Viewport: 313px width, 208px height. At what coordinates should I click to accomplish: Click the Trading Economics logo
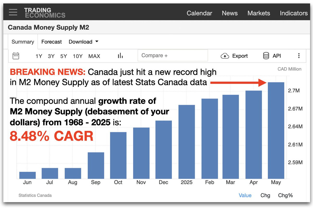tap(44, 12)
